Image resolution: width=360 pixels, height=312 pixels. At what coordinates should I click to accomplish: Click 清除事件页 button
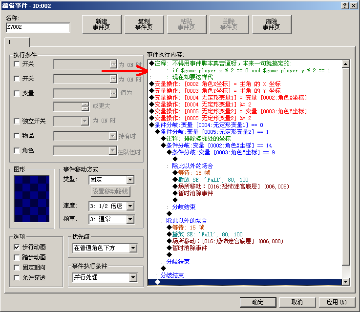272,24
